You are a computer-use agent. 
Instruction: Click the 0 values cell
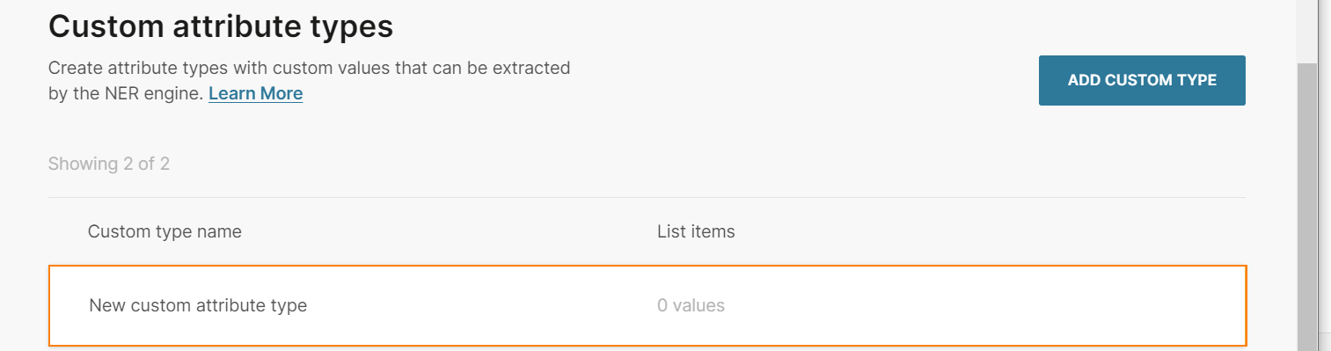pos(691,305)
